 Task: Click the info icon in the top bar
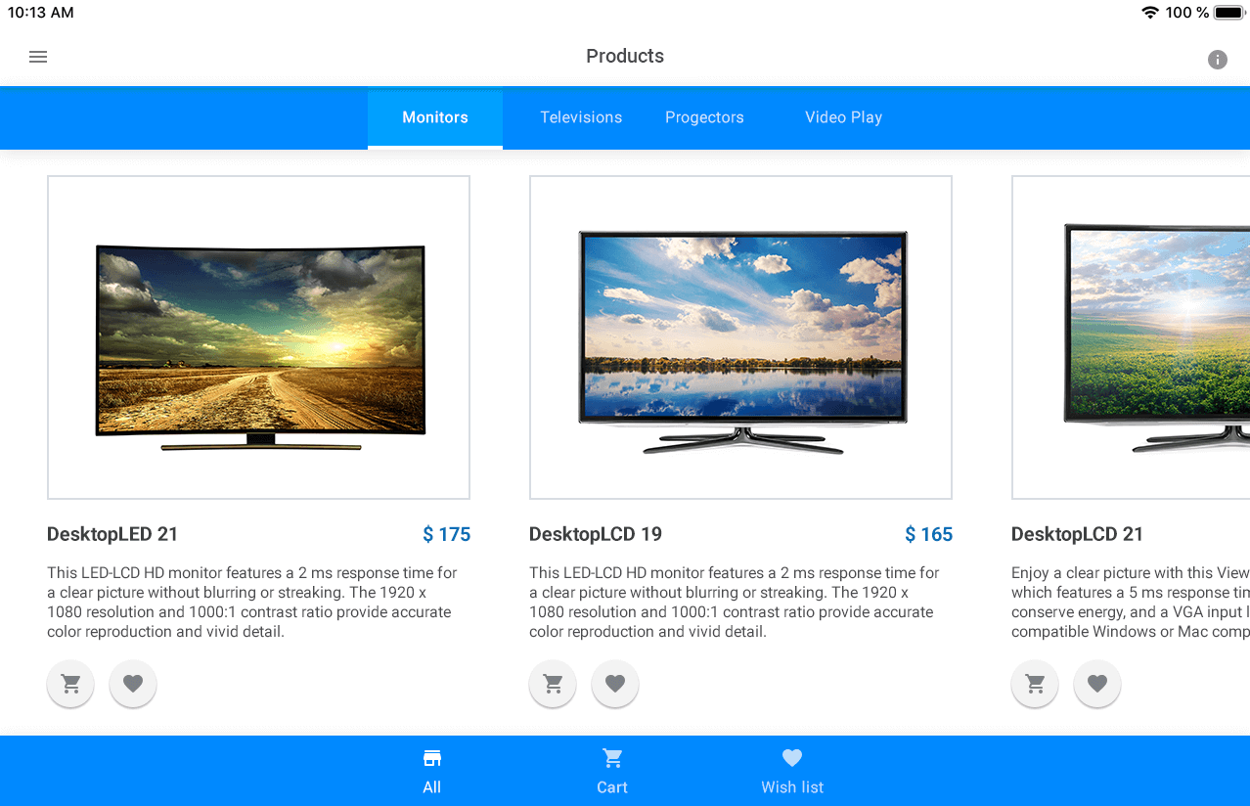(x=1217, y=60)
